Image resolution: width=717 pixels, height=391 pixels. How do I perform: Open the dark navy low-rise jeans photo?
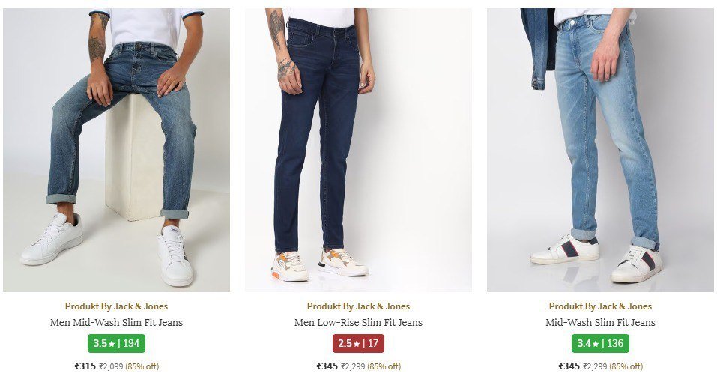(x=358, y=150)
